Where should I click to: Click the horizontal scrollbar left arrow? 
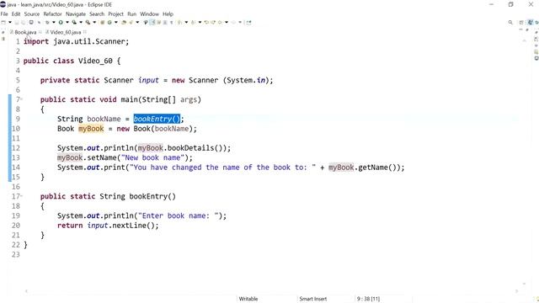[x=26, y=291]
